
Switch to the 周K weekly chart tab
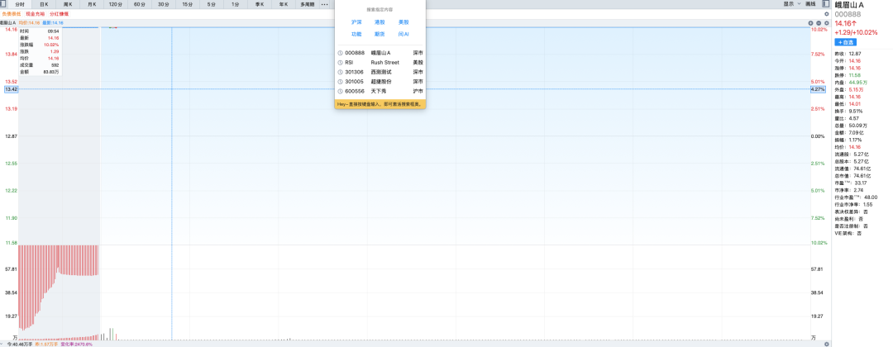click(68, 4)
